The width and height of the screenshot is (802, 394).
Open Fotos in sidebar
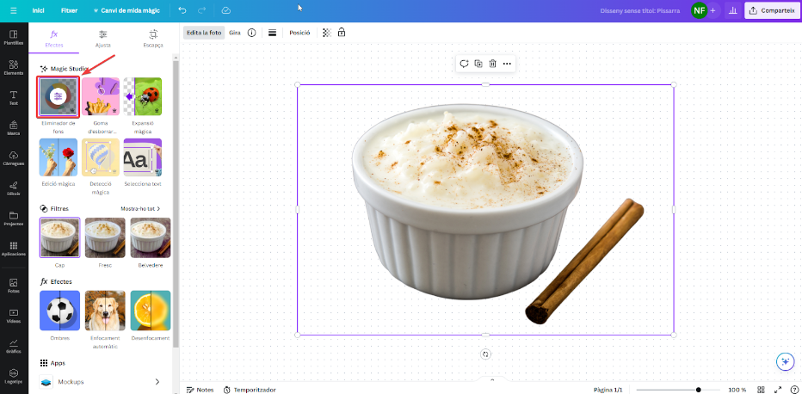[14, 285]
